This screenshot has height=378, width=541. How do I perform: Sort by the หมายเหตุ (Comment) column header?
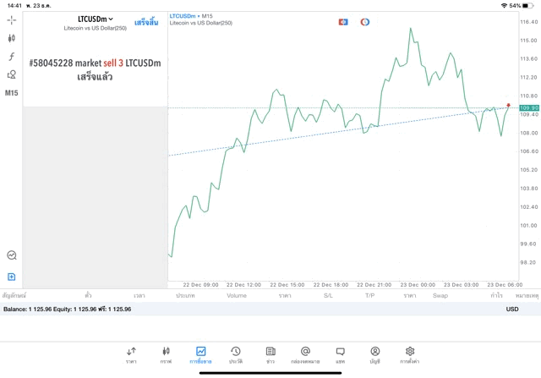pyautogui.click(x=527, y=296)
